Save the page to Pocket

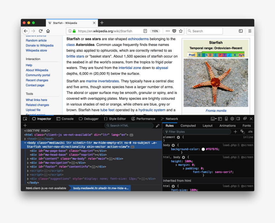pyautogui.click(x=174, y=31)
